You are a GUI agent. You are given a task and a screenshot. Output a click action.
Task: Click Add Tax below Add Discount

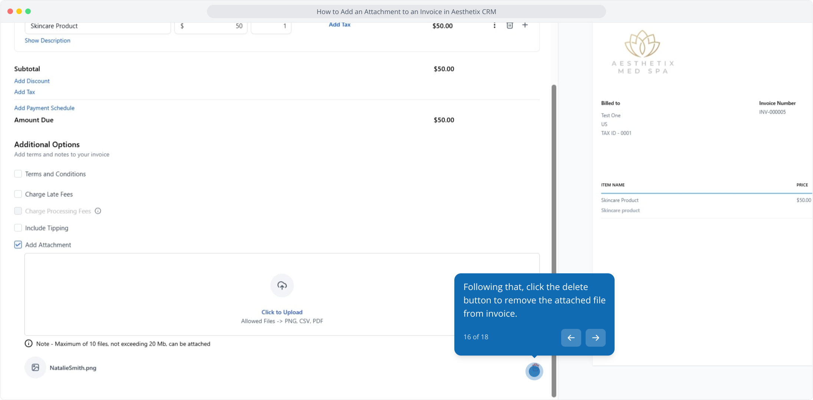point(24,92)
